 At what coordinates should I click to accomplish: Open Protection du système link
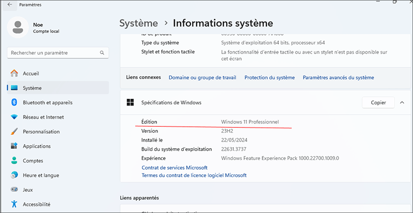(269, 78)
